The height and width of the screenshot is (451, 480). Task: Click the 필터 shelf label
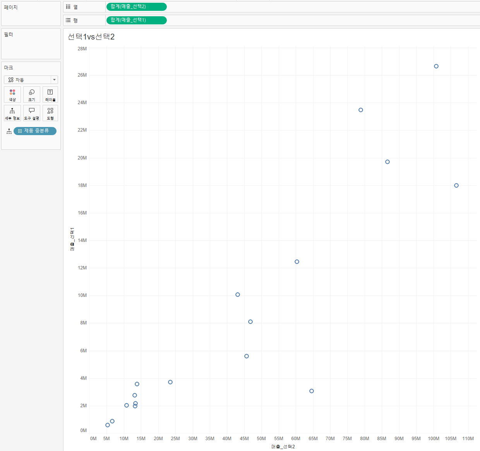pos(9,34)
